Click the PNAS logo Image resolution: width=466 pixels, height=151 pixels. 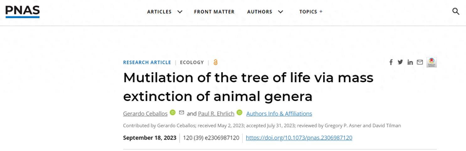pos(22,12)
